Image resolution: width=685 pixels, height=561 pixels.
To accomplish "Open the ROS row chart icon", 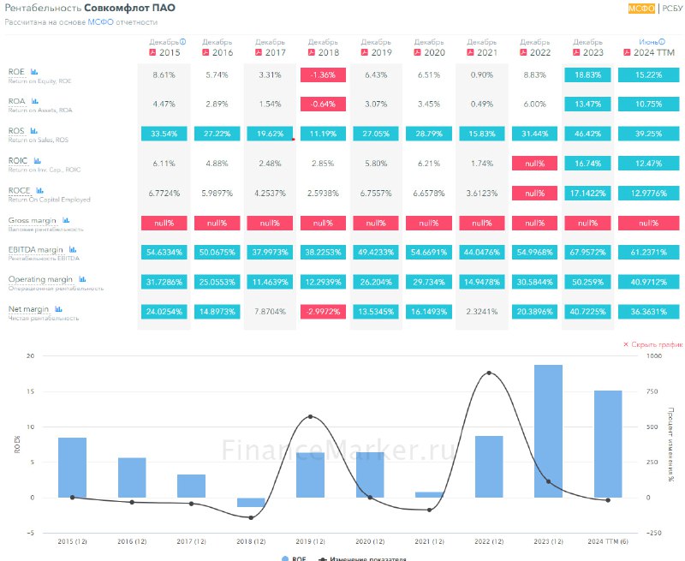I will pyautogui.click(x=33, y=131).
